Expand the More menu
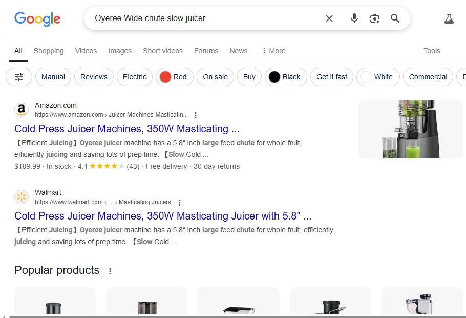The width and height of the screenshot is (466, 318). click(x=274, y=51)
